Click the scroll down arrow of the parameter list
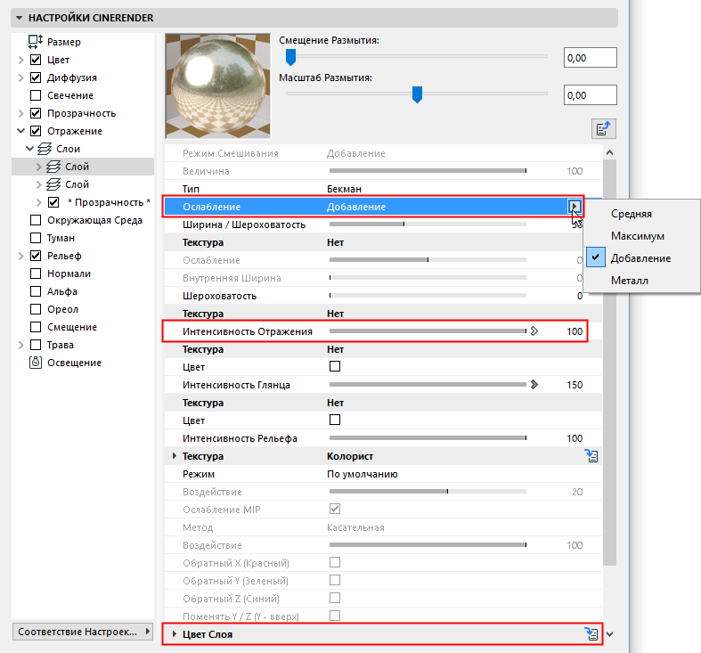 point(609,633)
